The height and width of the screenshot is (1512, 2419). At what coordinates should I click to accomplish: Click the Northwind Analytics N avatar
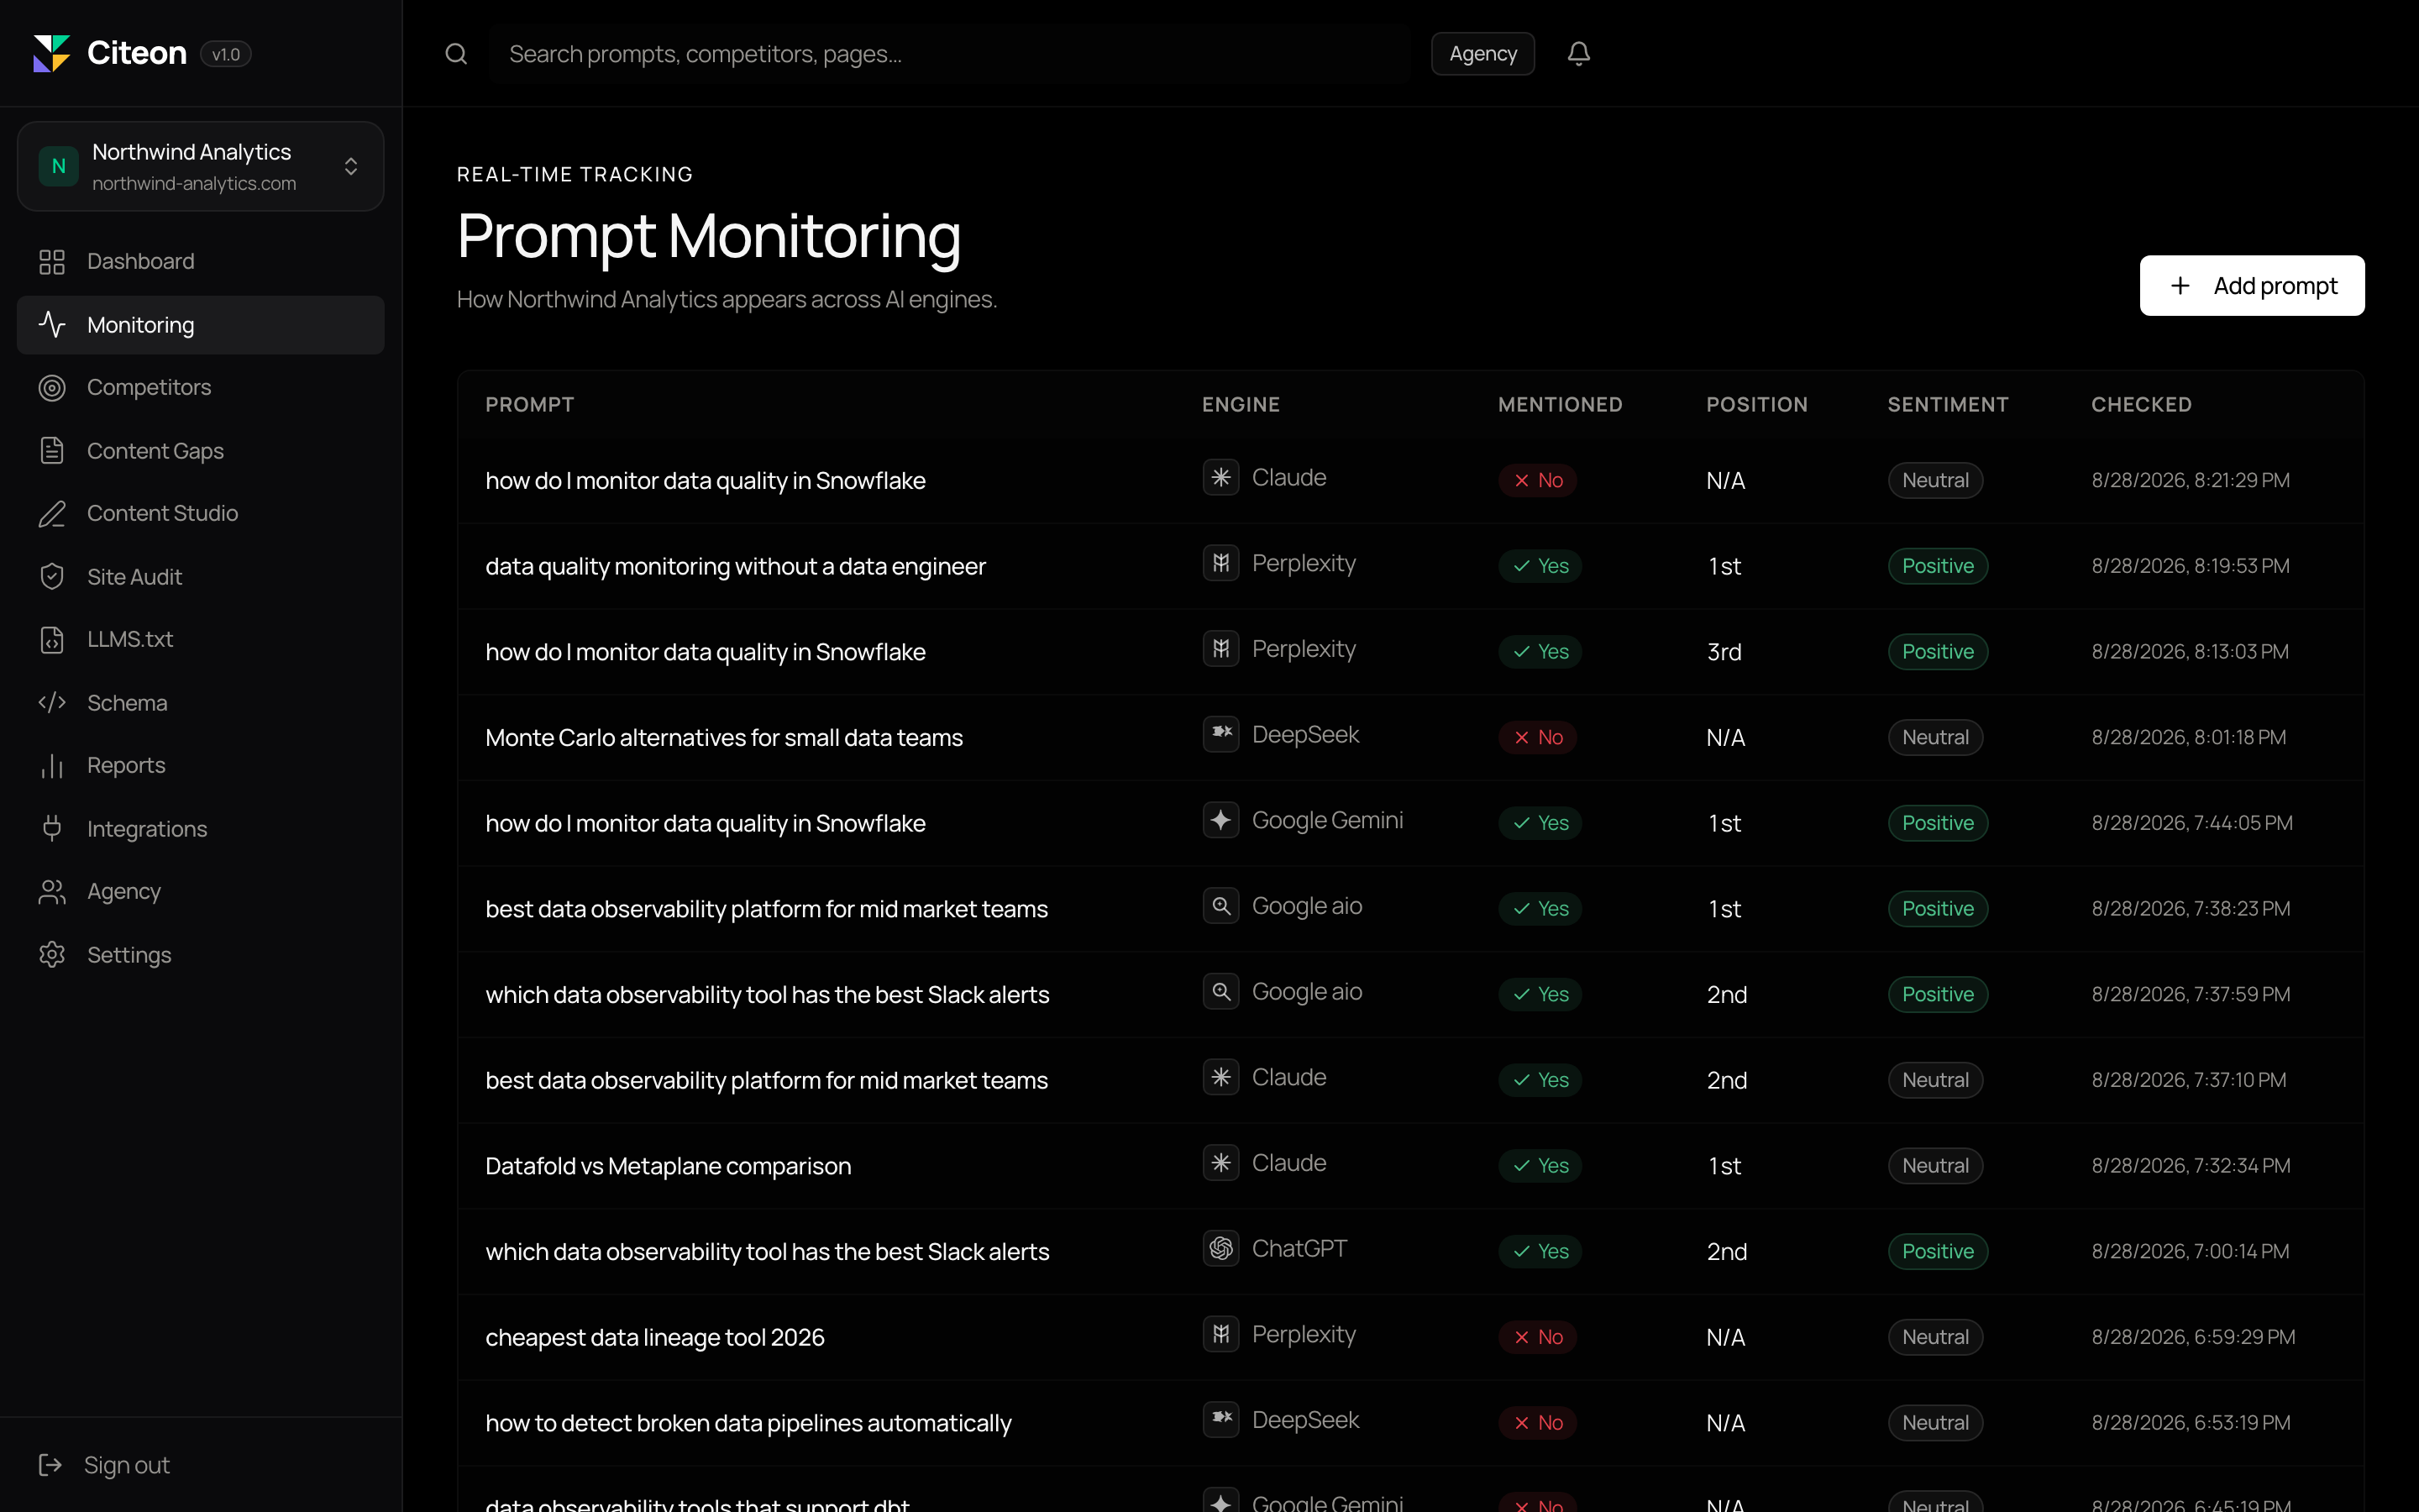[x=58, y=166]
